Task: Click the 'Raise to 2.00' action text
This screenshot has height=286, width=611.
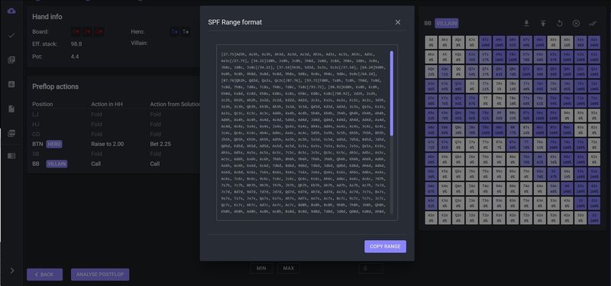Action: pos(108,144)
